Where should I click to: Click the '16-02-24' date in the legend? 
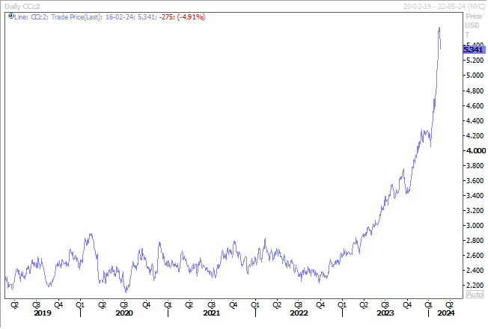click(120, 16)
